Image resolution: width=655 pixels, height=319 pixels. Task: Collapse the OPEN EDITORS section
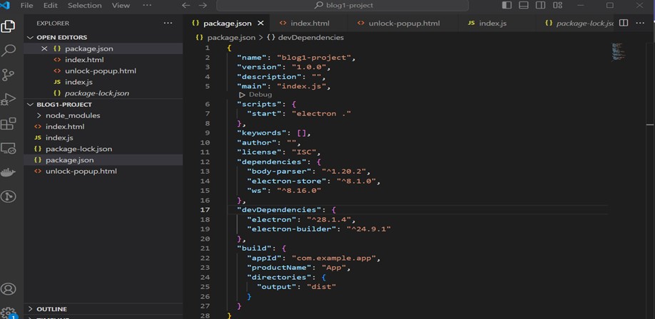[x=31, y=37]
